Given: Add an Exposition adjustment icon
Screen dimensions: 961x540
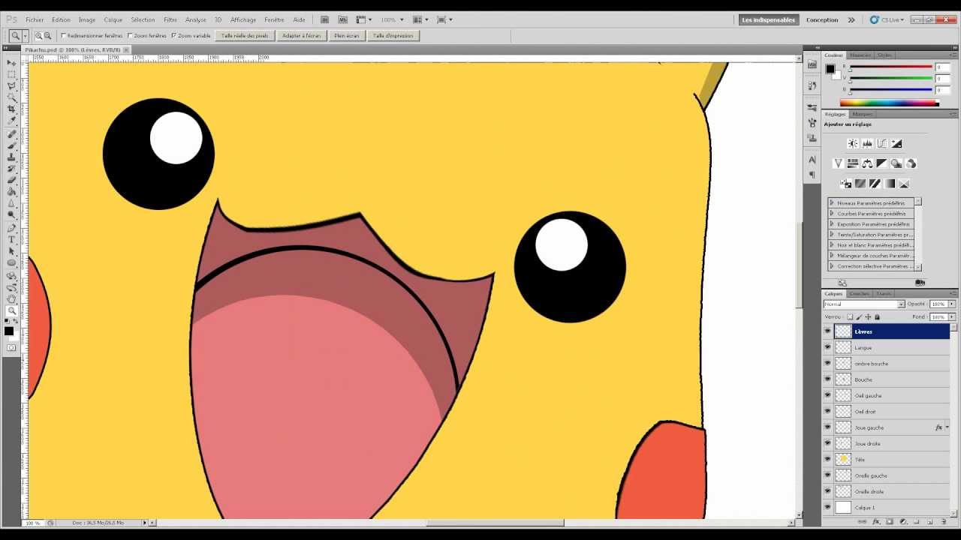Looking at the screenshot, I should pyautogui.click(x=896, y=143).
